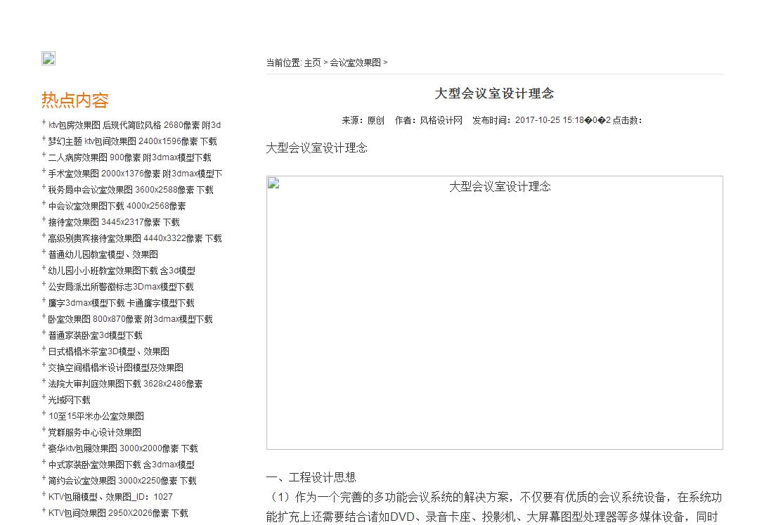This screenshot has height=525, width=776.
Task: Open the 热点内容 section heading
Action: coord(75,100)
